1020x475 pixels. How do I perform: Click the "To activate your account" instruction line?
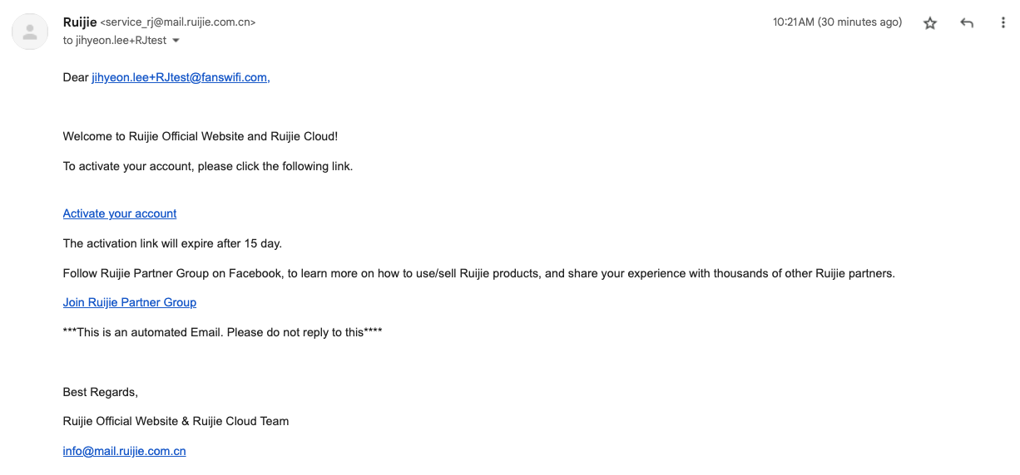click(208, 166)
